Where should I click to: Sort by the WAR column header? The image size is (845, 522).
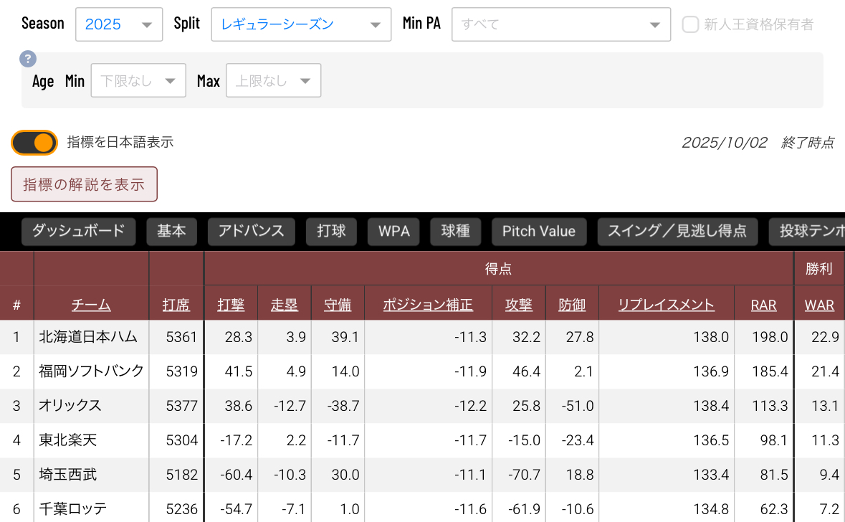tap(819, 305)
